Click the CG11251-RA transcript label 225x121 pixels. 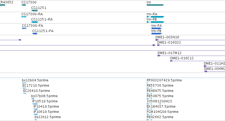42,19
